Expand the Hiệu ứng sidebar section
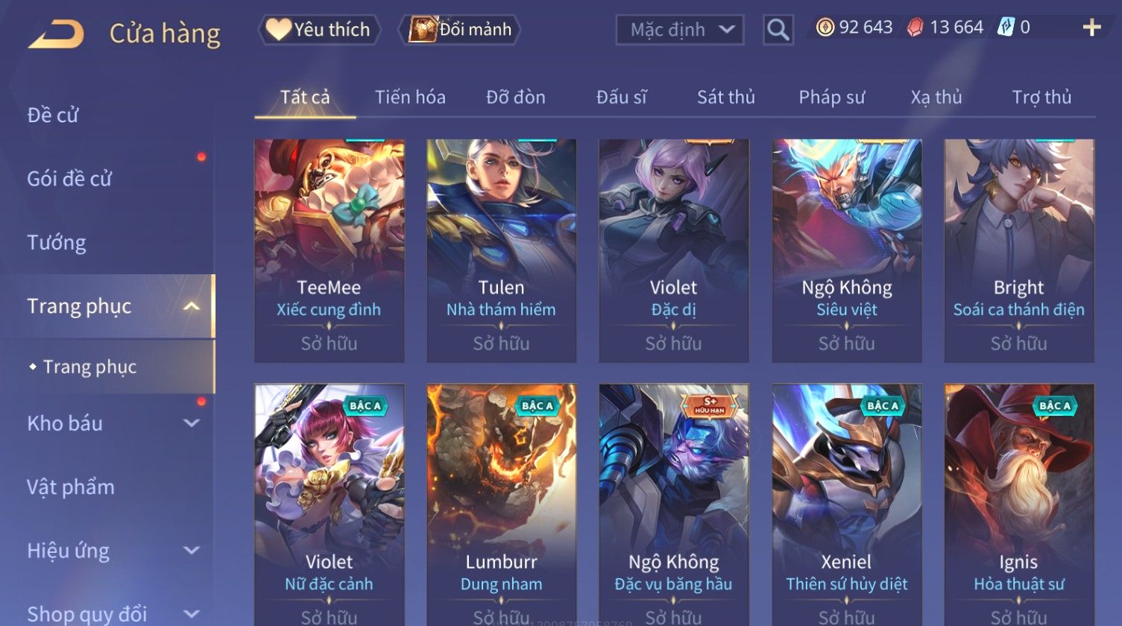This screenshot has height=626, width=1122. 192,551
